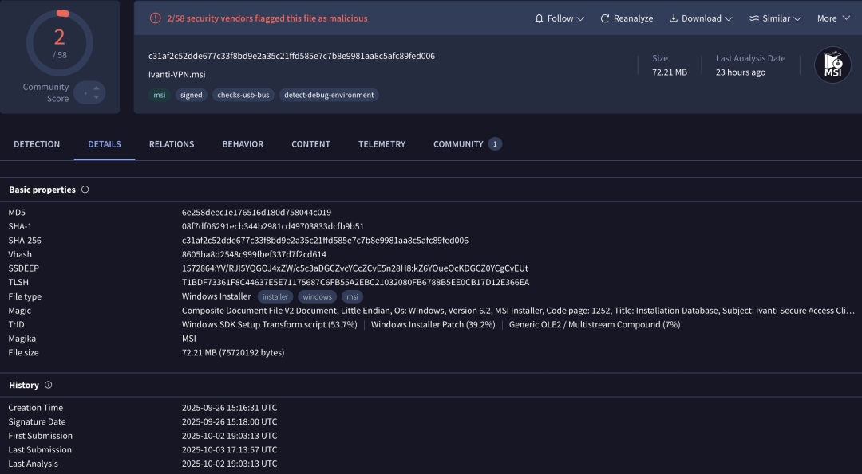Image resolution: width=862 pixels, height=474 pixels.
Task: Open the Behavior tab
Action: (x=243, y=144)
